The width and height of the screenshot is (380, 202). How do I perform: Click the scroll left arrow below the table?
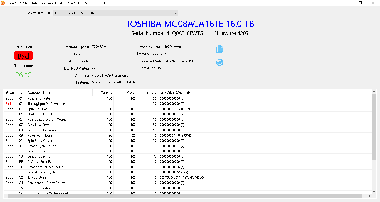point(6,196)
